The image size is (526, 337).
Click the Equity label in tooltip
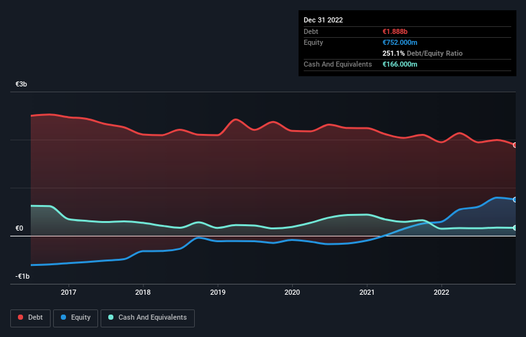[313, 42]
